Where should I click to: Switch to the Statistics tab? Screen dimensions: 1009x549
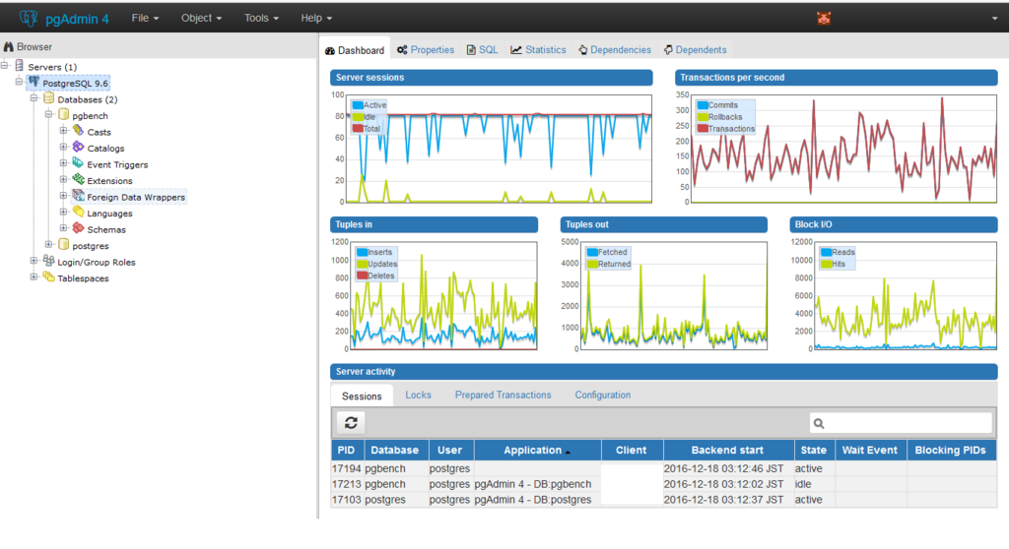[538, 49]
